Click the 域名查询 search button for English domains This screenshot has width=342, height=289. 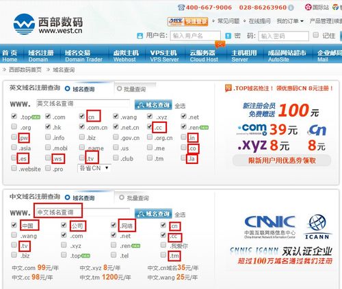(153, 105)
